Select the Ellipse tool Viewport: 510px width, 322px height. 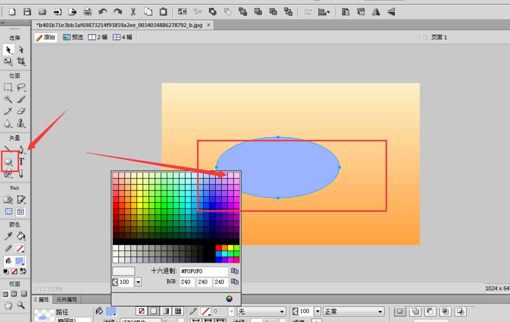9,162
